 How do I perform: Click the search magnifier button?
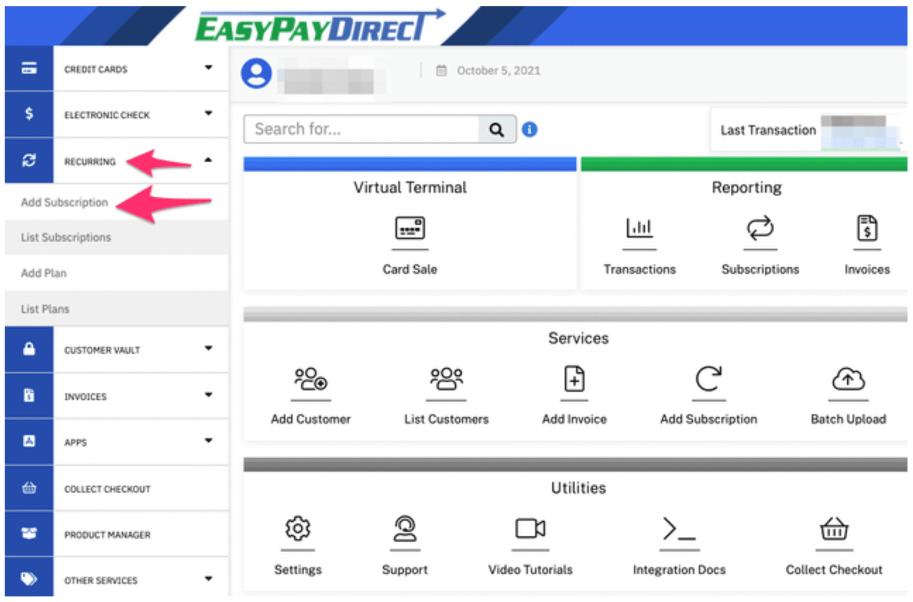click(496, 130)
